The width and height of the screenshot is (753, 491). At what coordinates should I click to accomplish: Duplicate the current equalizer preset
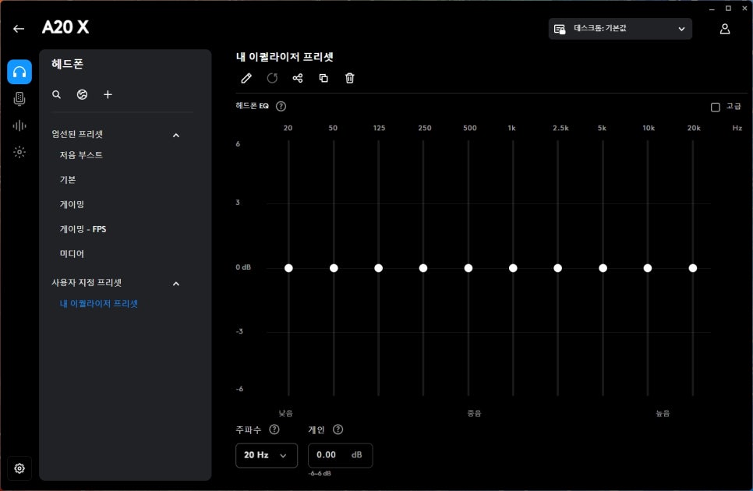323,78
